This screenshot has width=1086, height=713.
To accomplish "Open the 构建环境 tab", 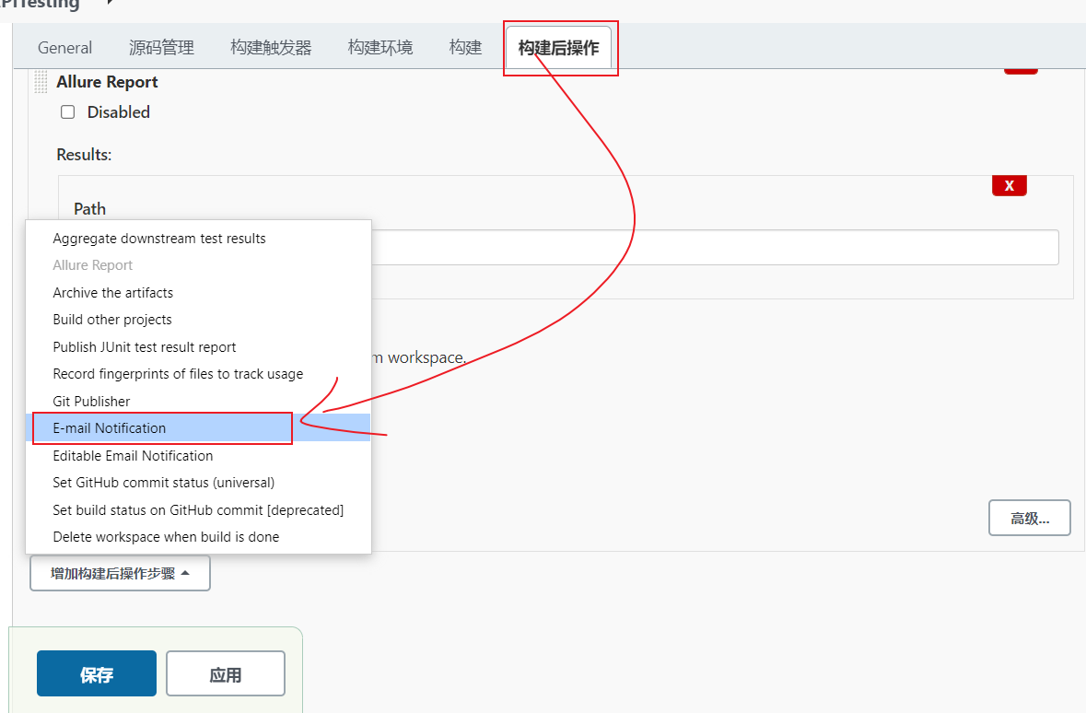I will click(x=380, y=48).
